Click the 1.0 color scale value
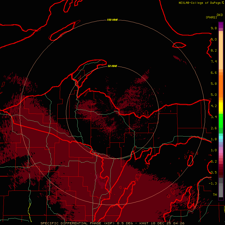 pos(214,150)
